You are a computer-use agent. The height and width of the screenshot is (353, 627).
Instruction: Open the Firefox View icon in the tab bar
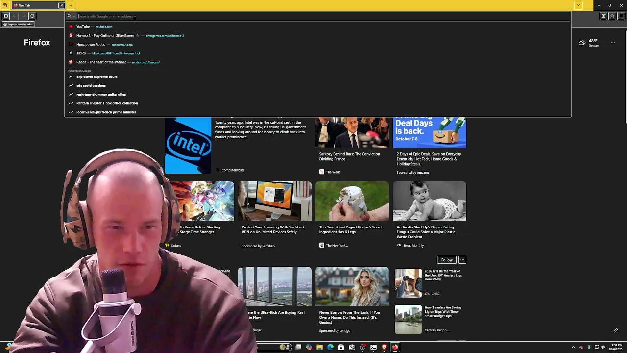pos(5,5)
